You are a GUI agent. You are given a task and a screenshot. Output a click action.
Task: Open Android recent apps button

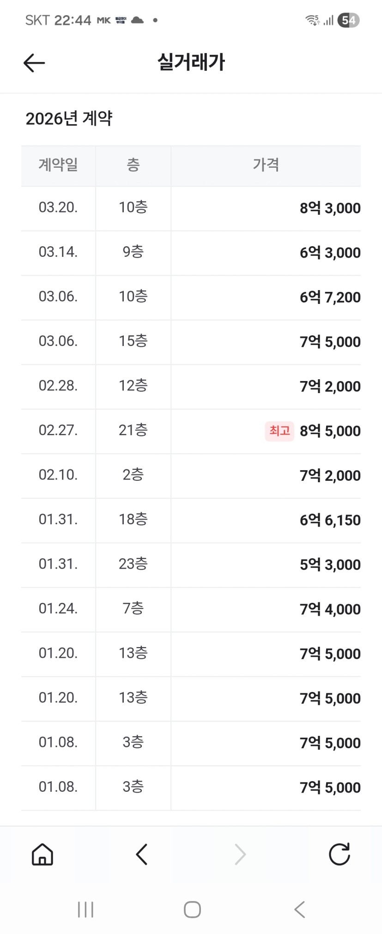click(85, 910)
